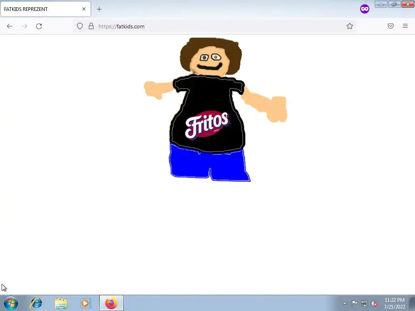Screen dimensions: 415x311
Task: Open the tracking protection shield icon
Action: [x=80, y=26]
